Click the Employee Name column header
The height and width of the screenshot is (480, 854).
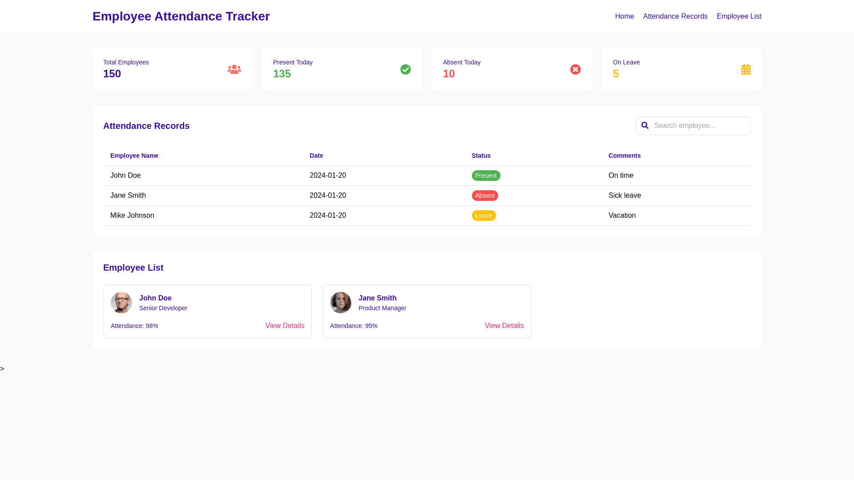pos(134,156)
